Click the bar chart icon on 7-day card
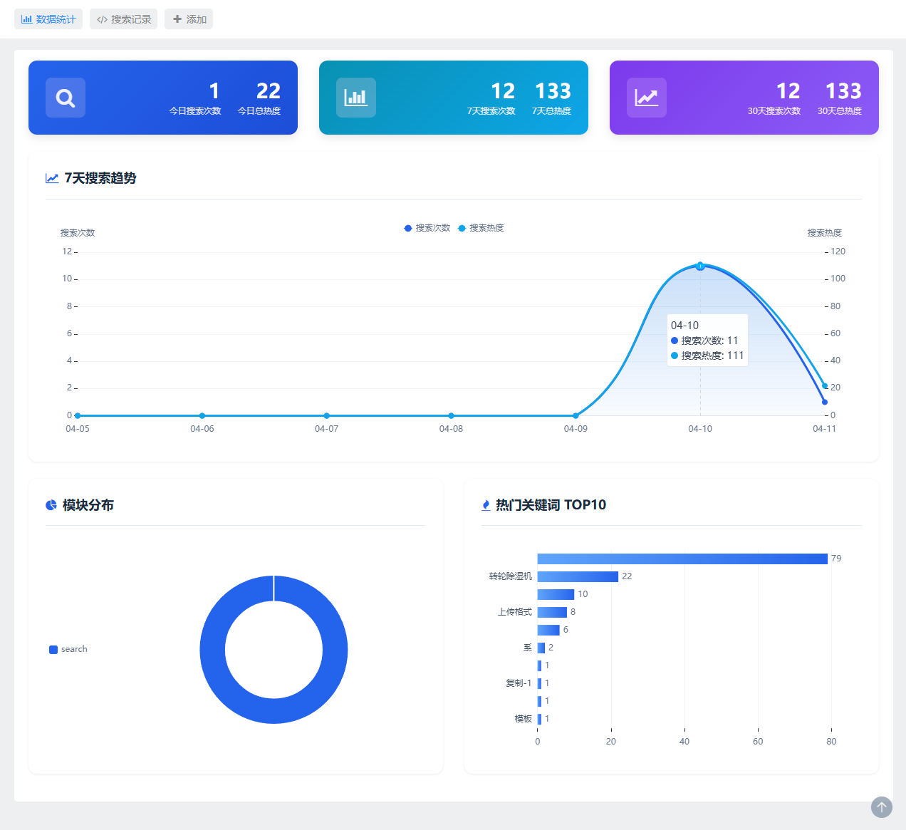Image resolution: width=906 pixels, height=830 pixels. pyautogui.click(x=356, y=98)
